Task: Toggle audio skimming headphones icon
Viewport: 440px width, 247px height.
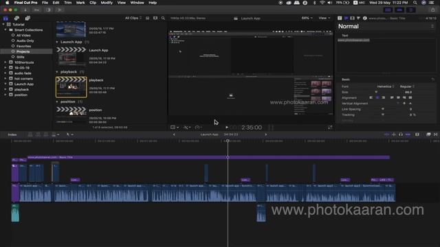Action: (x=401, y=134)
